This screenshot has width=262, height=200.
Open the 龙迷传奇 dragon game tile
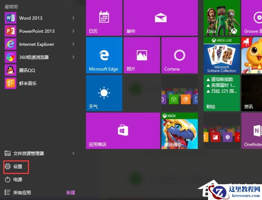pos(180,131)
